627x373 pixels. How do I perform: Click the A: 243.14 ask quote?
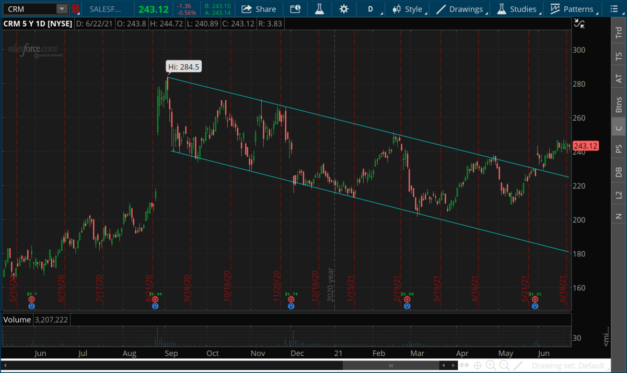point(218,13)
